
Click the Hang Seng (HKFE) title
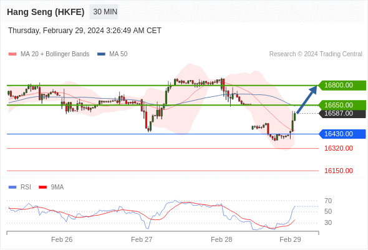coord(46,12)
